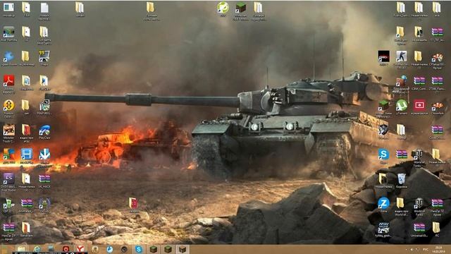Open the yellow round arrows shortcut icon

coord(8,105)
